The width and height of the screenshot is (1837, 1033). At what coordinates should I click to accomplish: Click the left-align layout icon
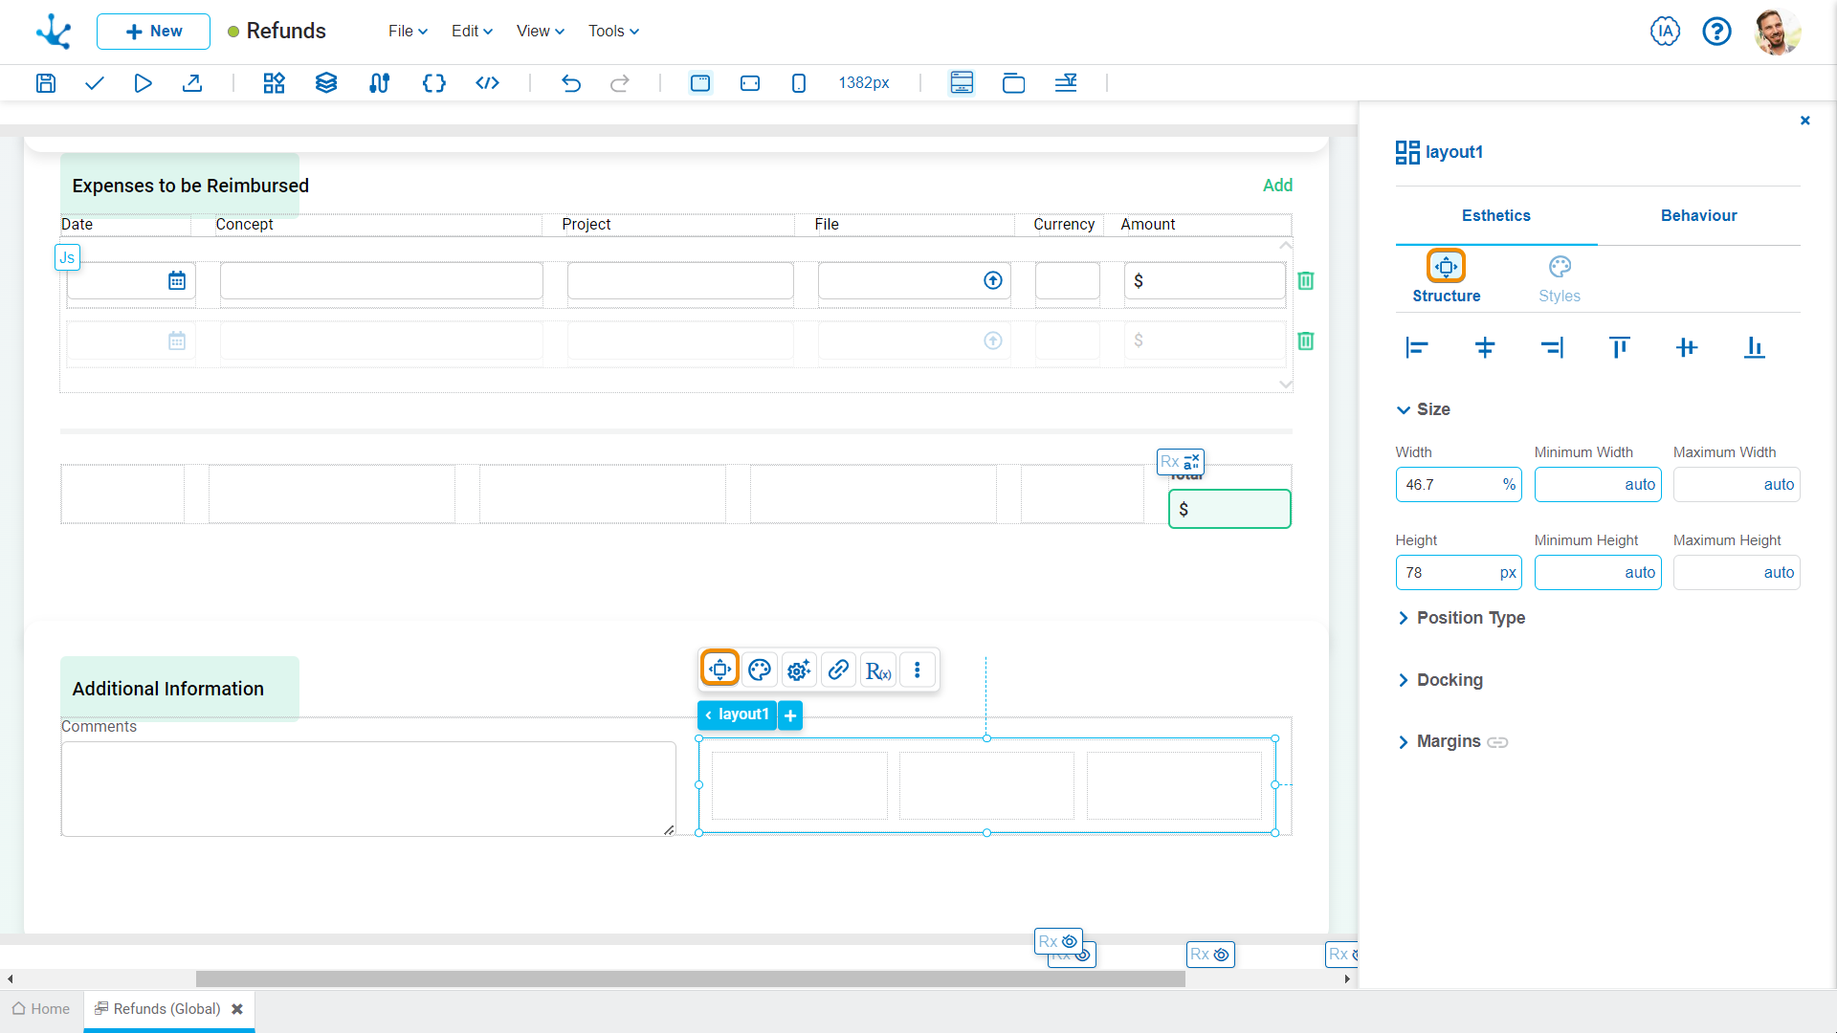[x=1416, y=348]
